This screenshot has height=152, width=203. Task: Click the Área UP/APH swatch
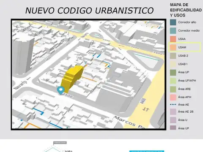point(173,81)
